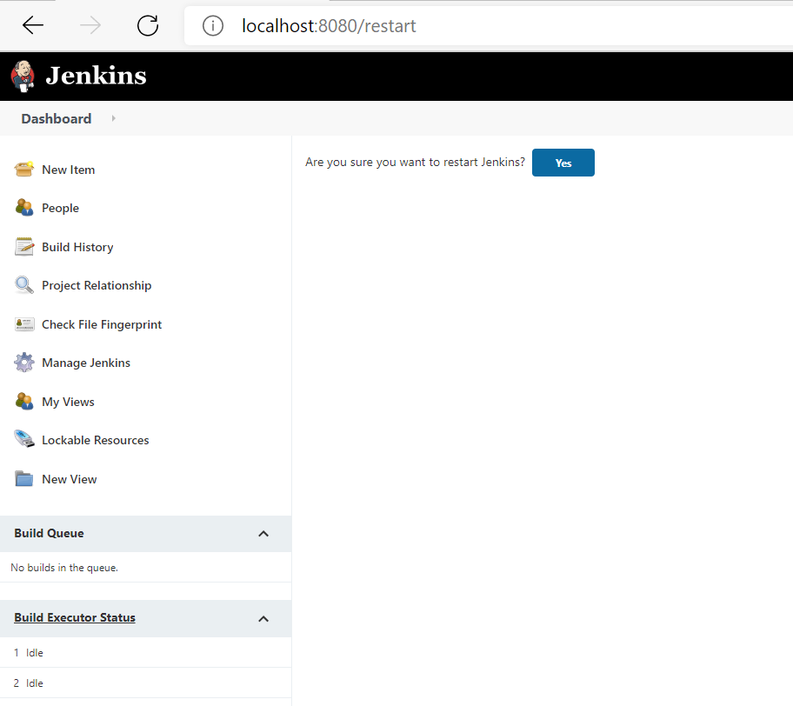793x706 pixels.
Task: Click the Lockable Resources icon
Action: tap(24, 439)
